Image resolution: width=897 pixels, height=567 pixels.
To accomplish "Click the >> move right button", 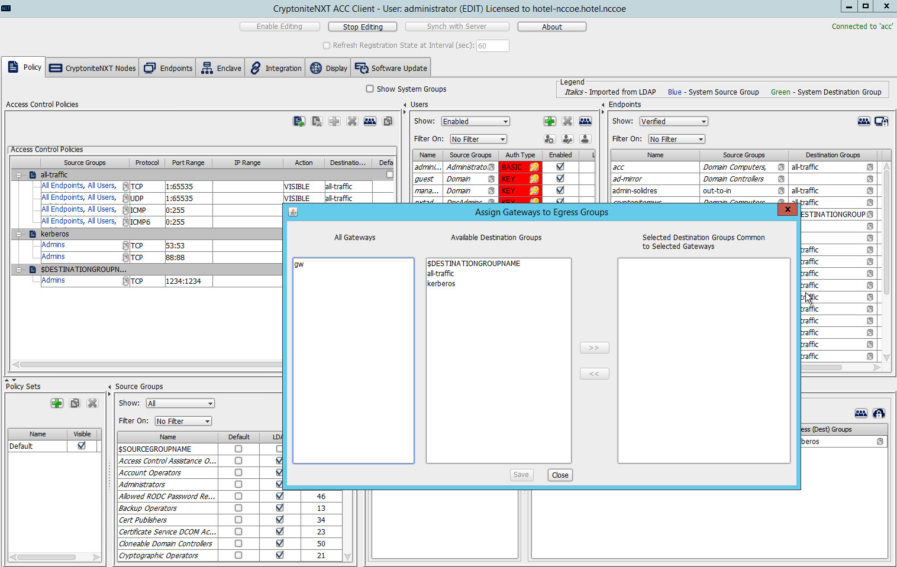I will (x=594, y=348).
